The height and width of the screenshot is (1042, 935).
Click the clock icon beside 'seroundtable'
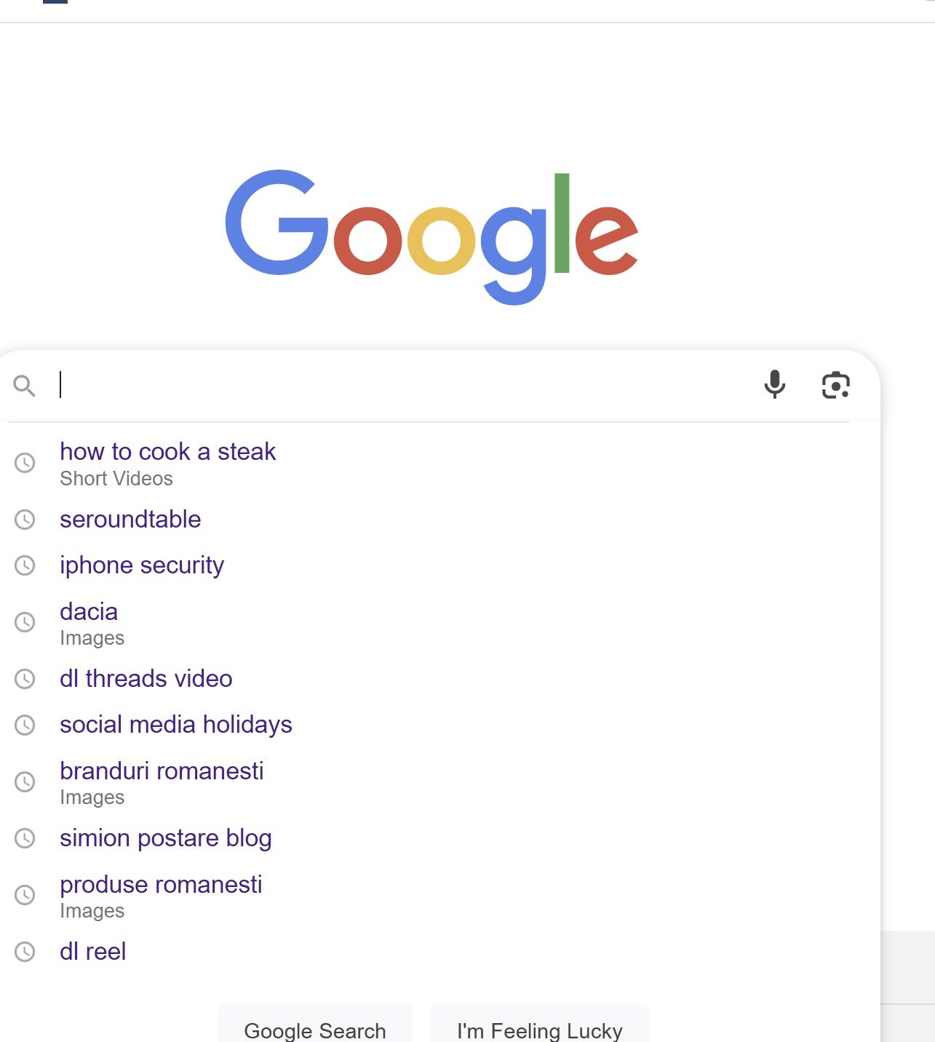pyautogui.click(x=25, y=520)
